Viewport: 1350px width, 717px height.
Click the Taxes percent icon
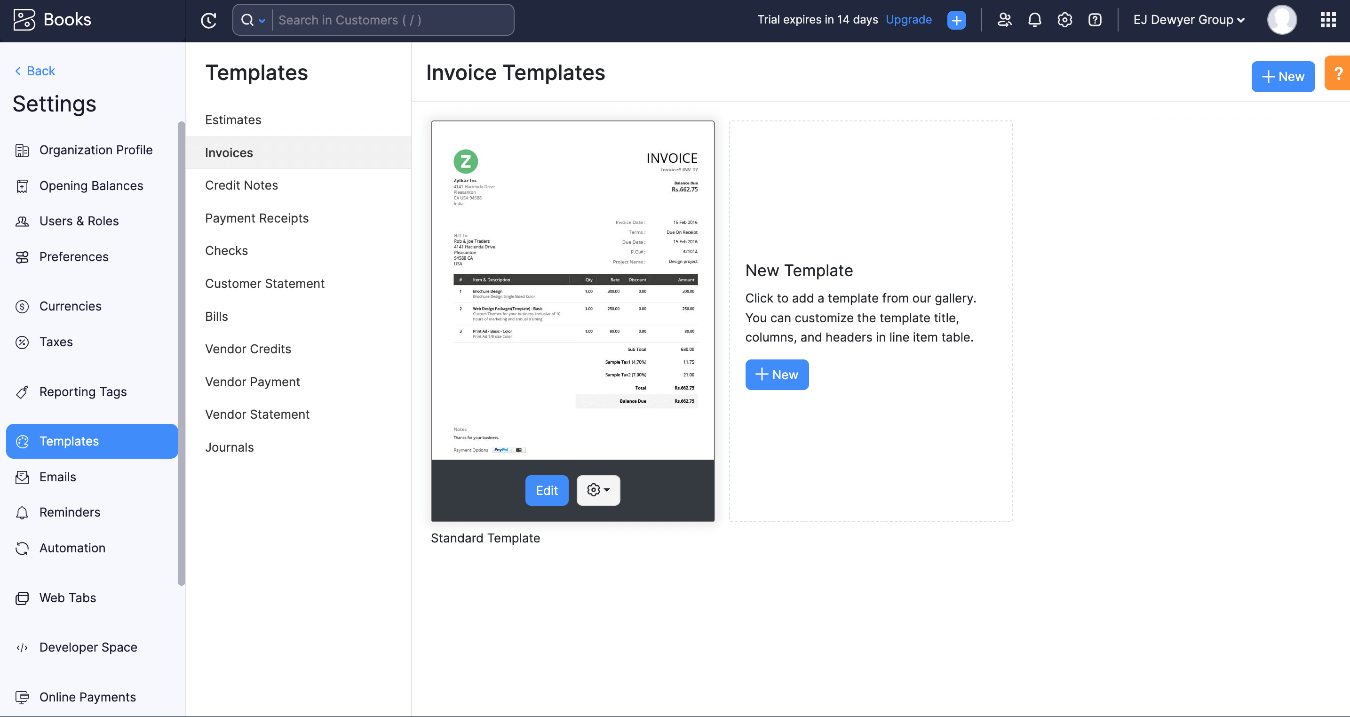coord(22,342)
